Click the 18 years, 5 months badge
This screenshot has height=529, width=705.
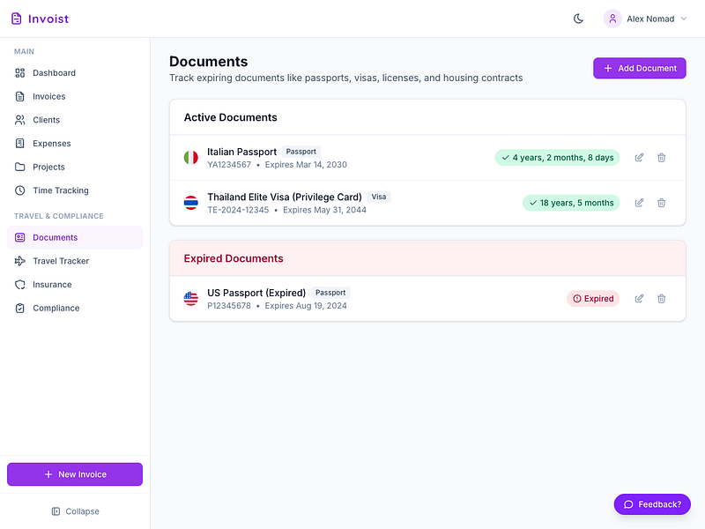click(571, 203)
